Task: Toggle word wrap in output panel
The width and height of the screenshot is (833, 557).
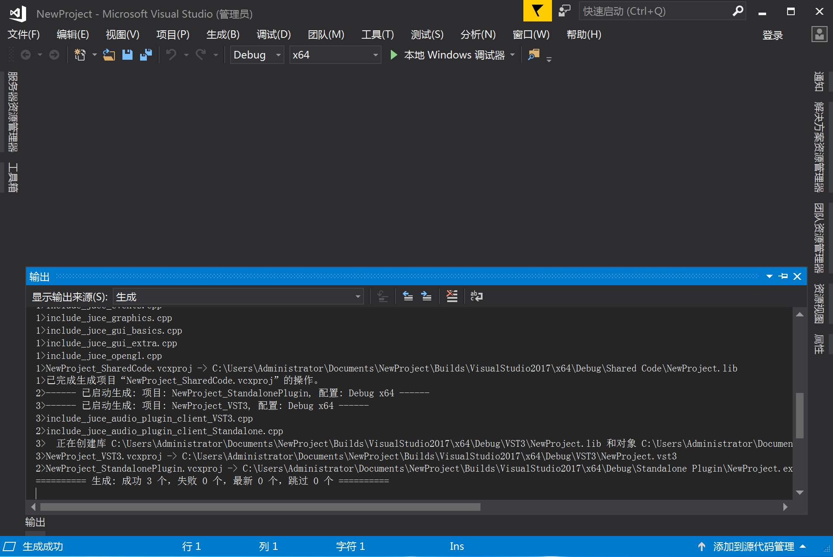Action: (x=476, y=296)
